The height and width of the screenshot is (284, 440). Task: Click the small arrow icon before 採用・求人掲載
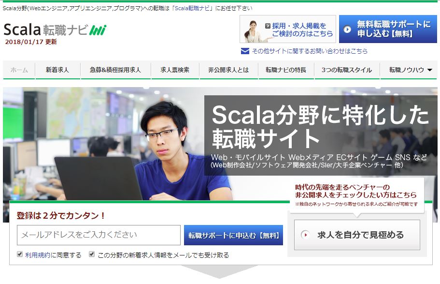(268, 26)
